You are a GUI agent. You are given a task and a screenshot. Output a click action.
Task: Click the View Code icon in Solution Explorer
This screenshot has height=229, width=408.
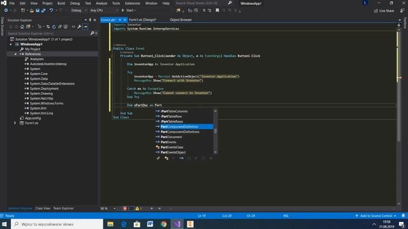73,27
